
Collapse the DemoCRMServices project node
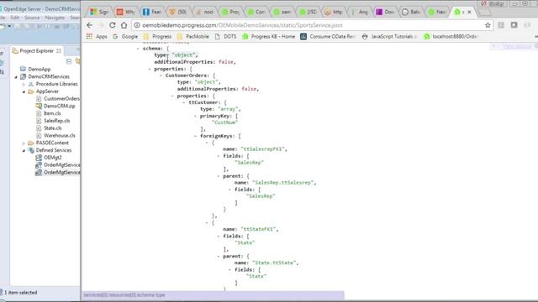[16, 77]
